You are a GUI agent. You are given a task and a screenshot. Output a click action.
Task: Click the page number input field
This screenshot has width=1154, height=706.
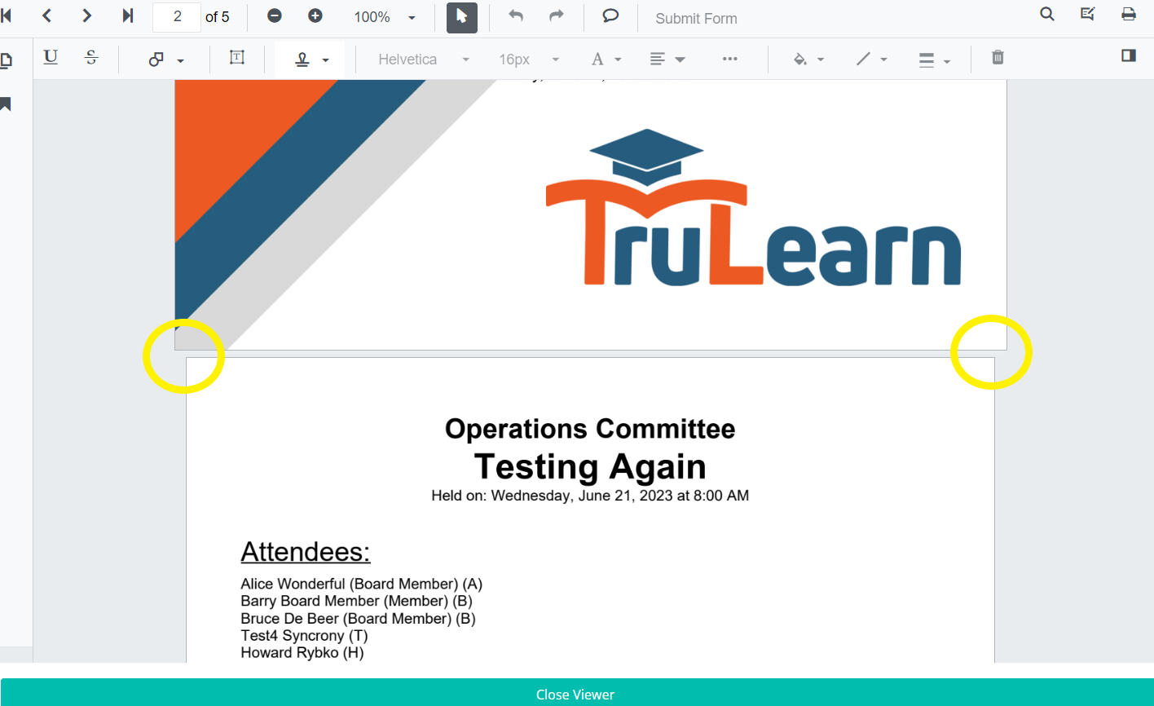177,17
